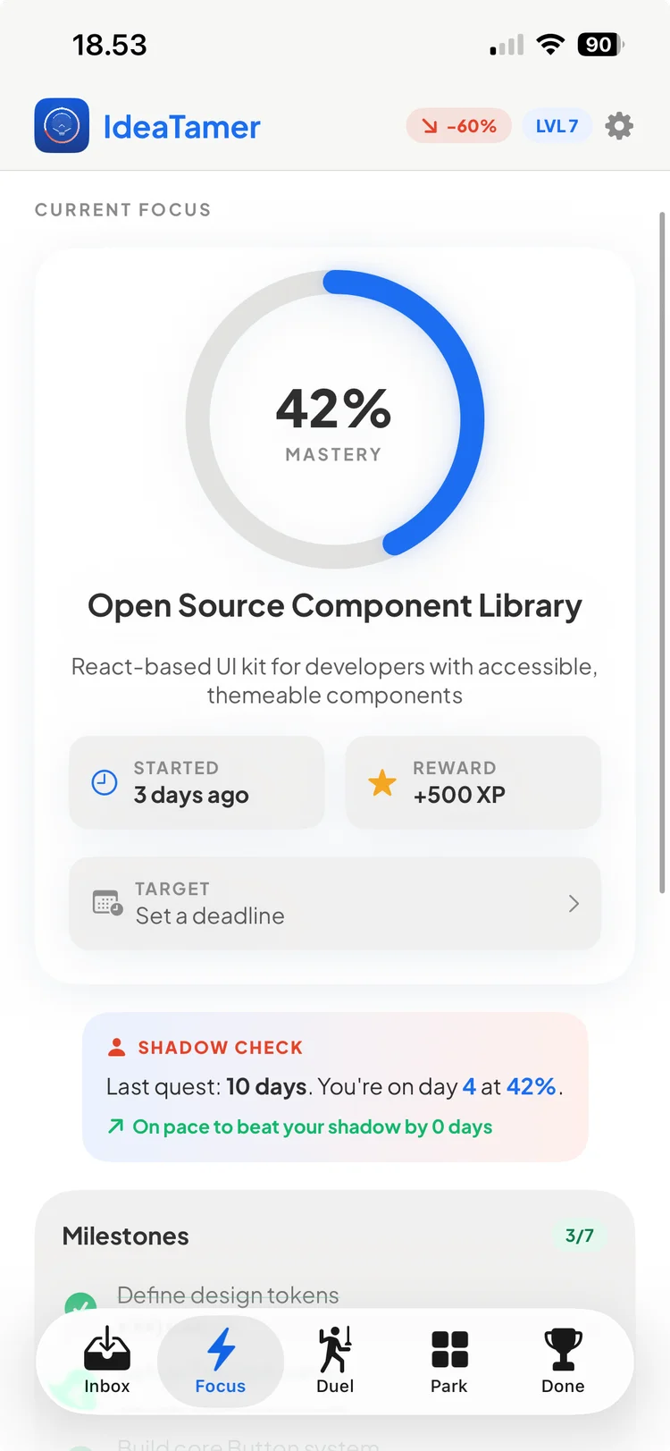Viewport: 670px width, 1451px height.
Task: Click the calendar icon beside Target
Action: coord(107,903)
